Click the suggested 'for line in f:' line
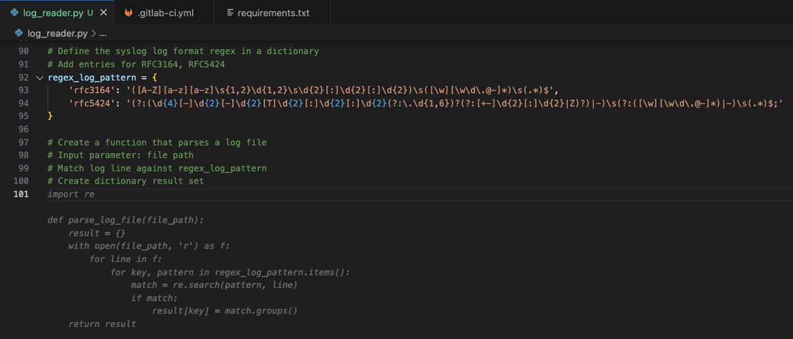Screen dimensions: 793x339 pos(126,259)
